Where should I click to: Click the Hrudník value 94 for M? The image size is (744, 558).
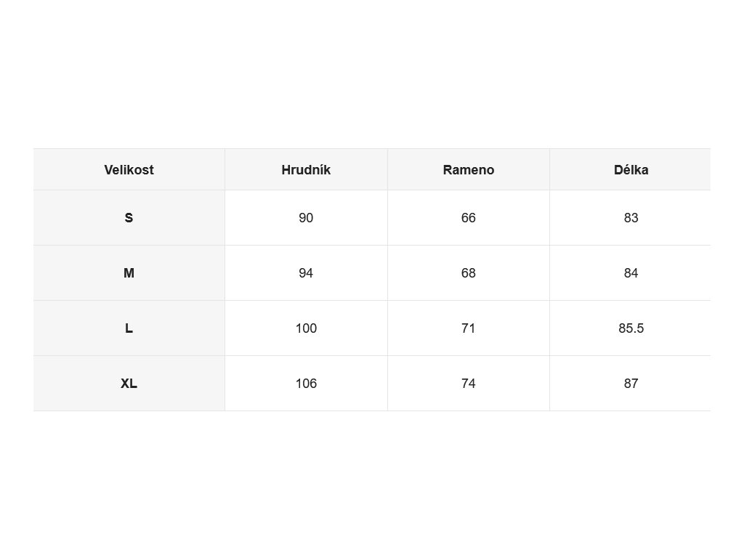click(x=306, y=273)
